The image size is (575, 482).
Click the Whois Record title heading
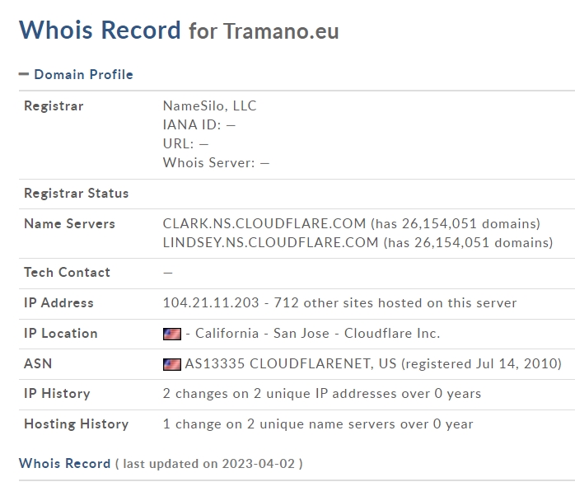(x=100, y=30)
